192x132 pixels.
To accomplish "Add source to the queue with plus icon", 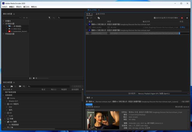I will point(87,18).
